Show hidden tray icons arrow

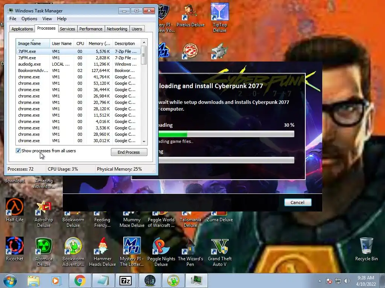coord(320,281)
